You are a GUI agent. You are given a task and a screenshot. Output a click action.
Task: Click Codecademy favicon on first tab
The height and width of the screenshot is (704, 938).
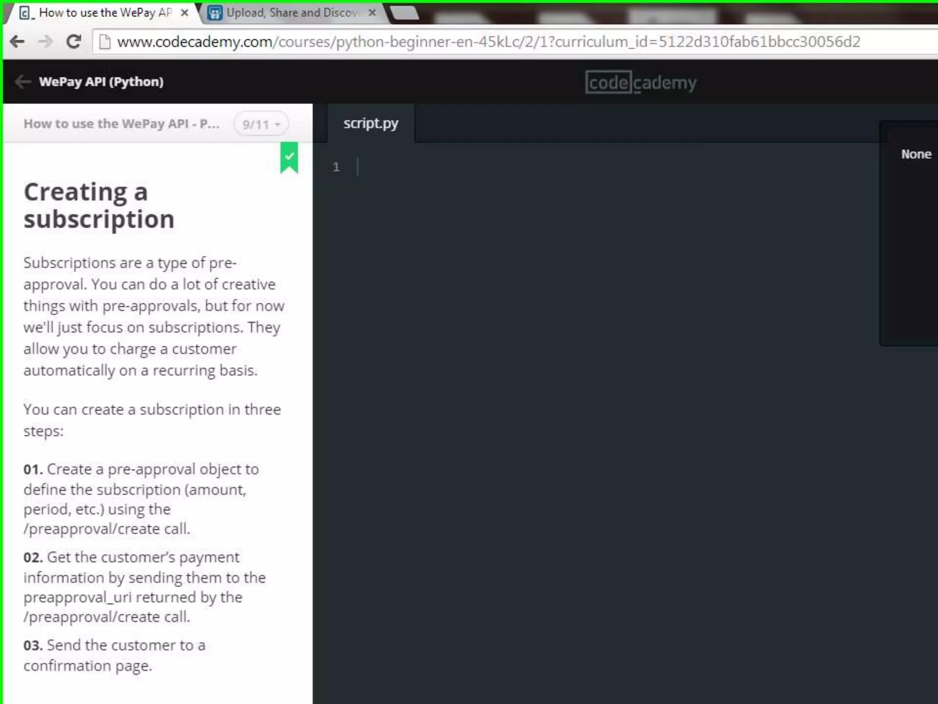(26, 13)
